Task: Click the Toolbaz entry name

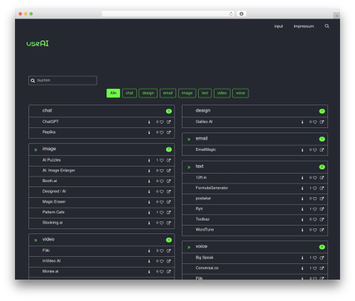Action: click(202, 219)
